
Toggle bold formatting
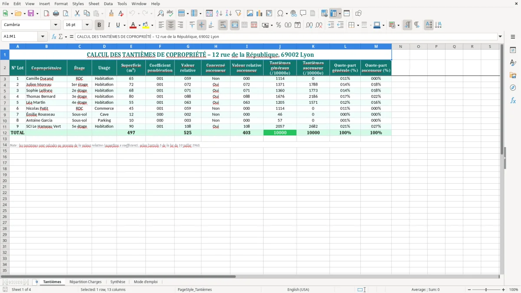[x=99, y=25]
